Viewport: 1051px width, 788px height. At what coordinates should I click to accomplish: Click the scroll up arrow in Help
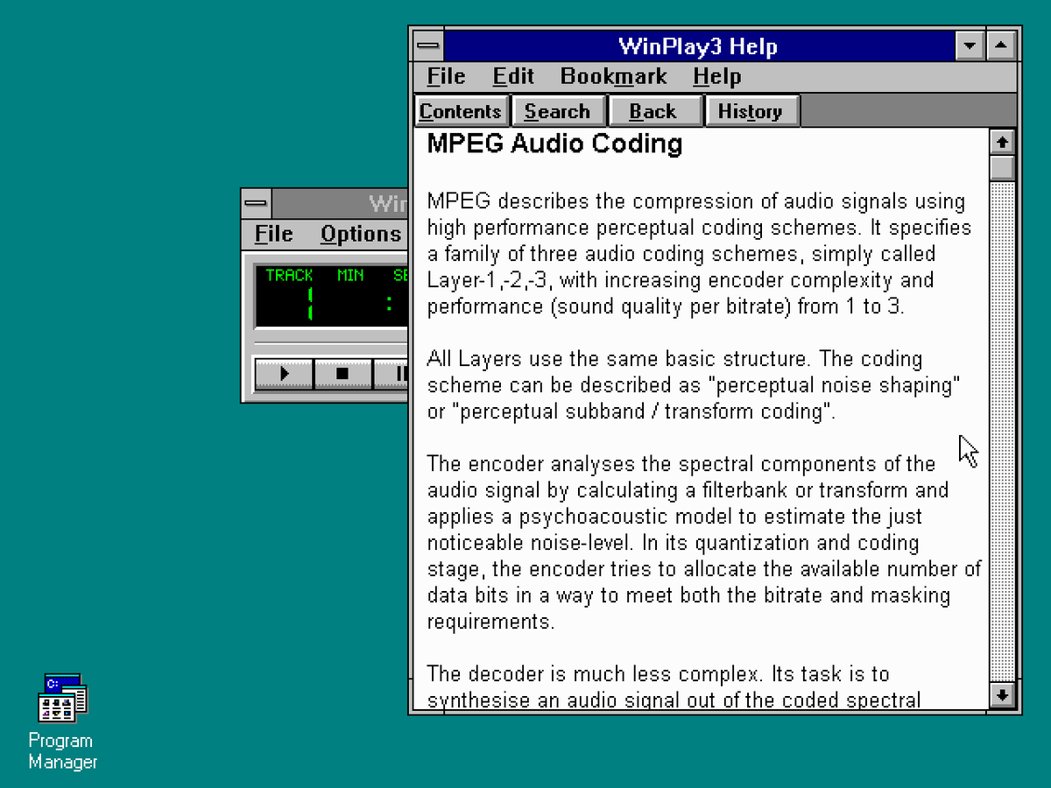pos(1002,142)
